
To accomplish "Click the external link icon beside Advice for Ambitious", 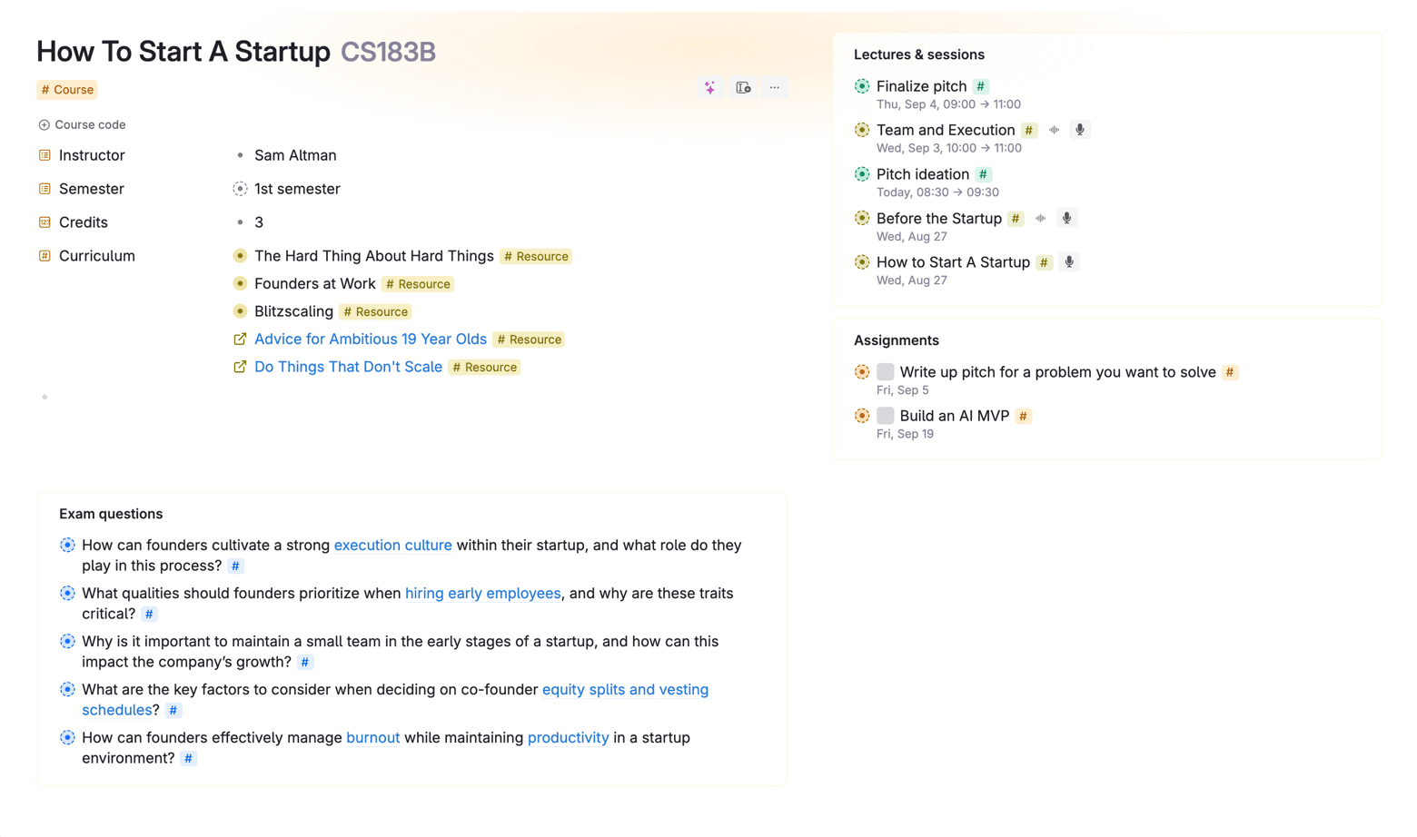I will [x=240, y=340].
